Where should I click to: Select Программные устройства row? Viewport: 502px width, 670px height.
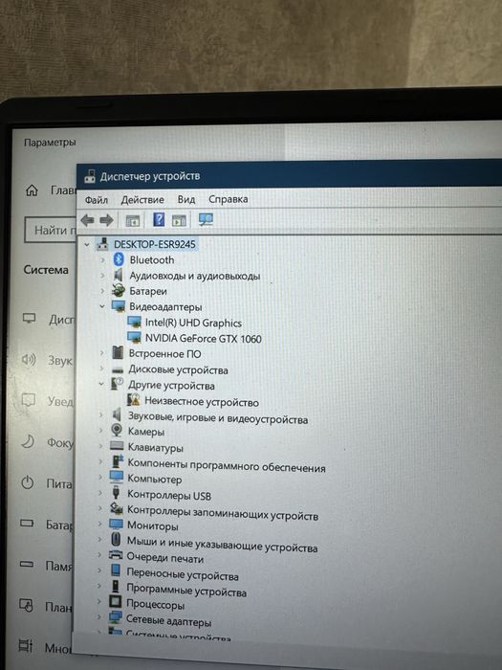(186, 591)
